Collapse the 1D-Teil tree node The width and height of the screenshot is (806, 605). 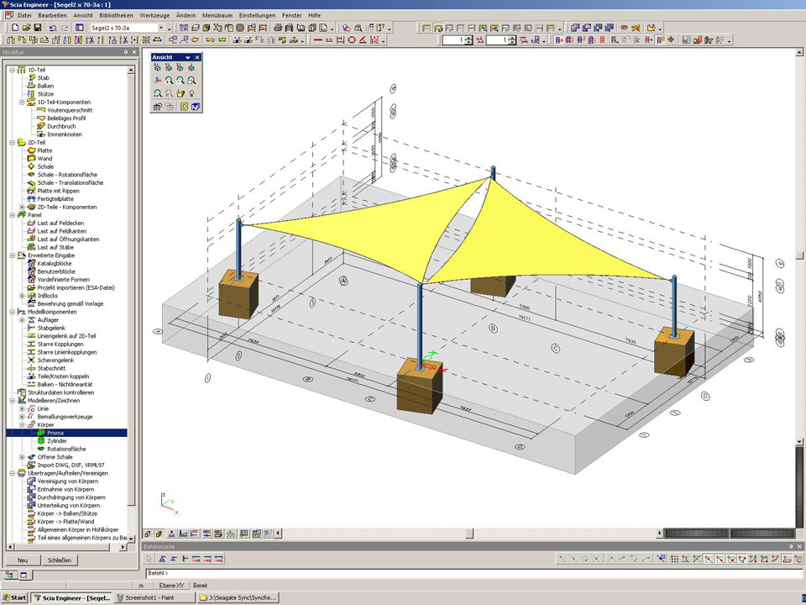[12, 70]
